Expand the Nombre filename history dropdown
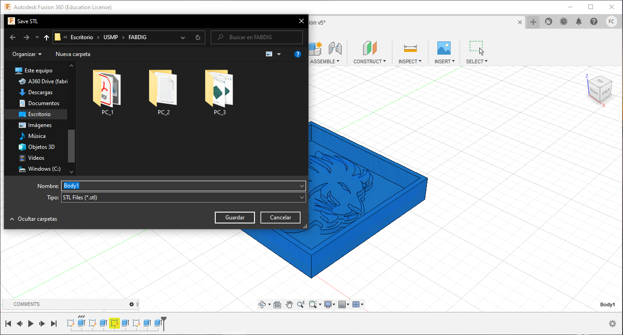The height and width of the screenshot is (335, 623). click(302, 186)
